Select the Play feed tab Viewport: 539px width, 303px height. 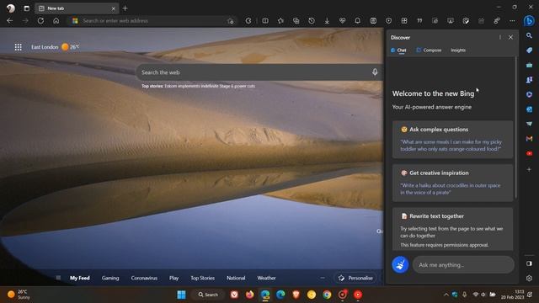point(174,278)
